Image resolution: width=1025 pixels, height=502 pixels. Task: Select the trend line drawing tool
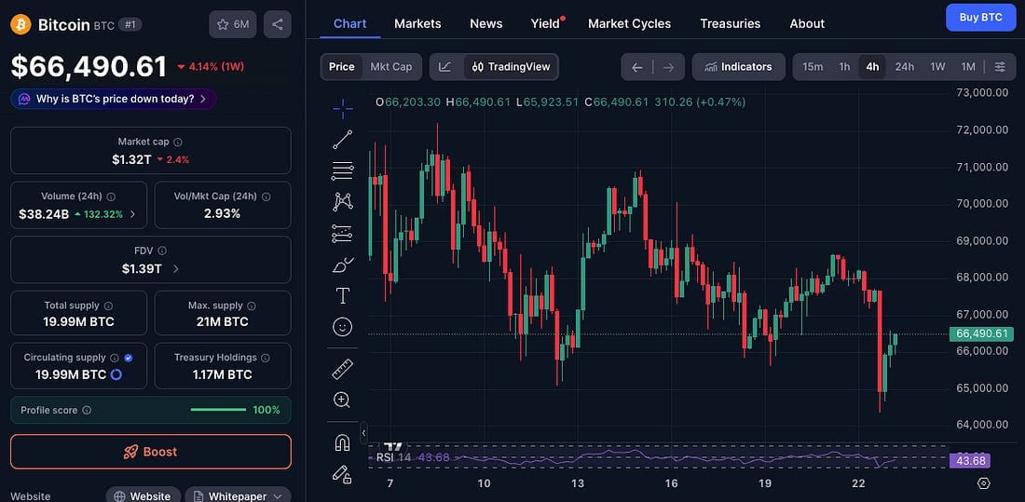click(343, 139)
